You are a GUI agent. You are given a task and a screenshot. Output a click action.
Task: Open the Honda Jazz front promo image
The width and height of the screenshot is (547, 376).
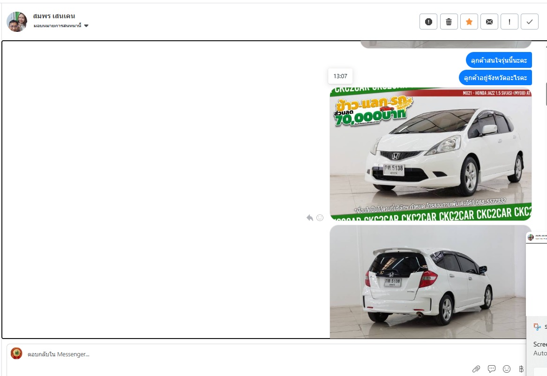[430, 154]
